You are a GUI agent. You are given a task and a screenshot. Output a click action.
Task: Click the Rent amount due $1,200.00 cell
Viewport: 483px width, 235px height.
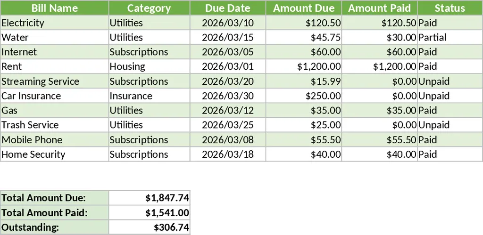[304, 66]
